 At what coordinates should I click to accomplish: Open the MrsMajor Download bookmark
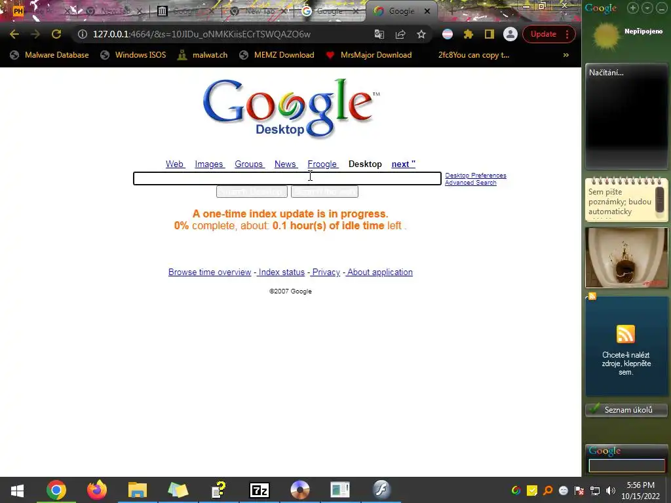[368, 55]
